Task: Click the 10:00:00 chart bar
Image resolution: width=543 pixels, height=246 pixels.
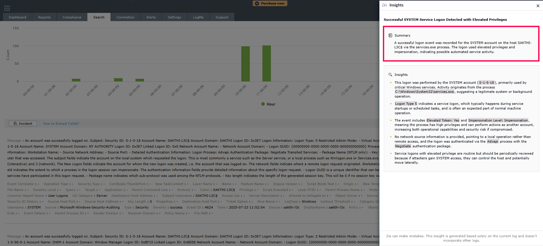Action: (x=245, y=64)
